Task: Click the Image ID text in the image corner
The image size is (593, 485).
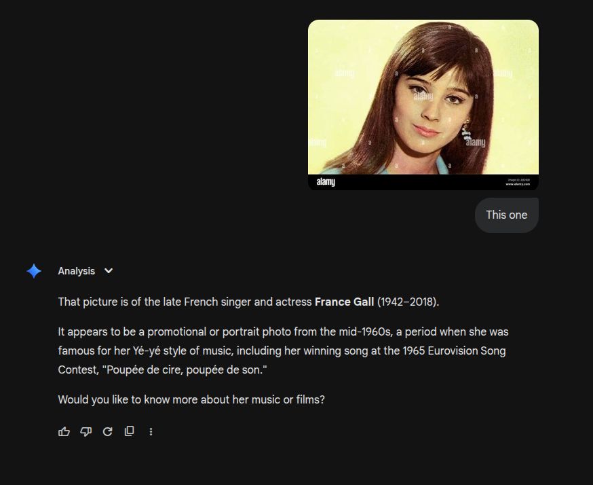Action: tap(519, 180)
